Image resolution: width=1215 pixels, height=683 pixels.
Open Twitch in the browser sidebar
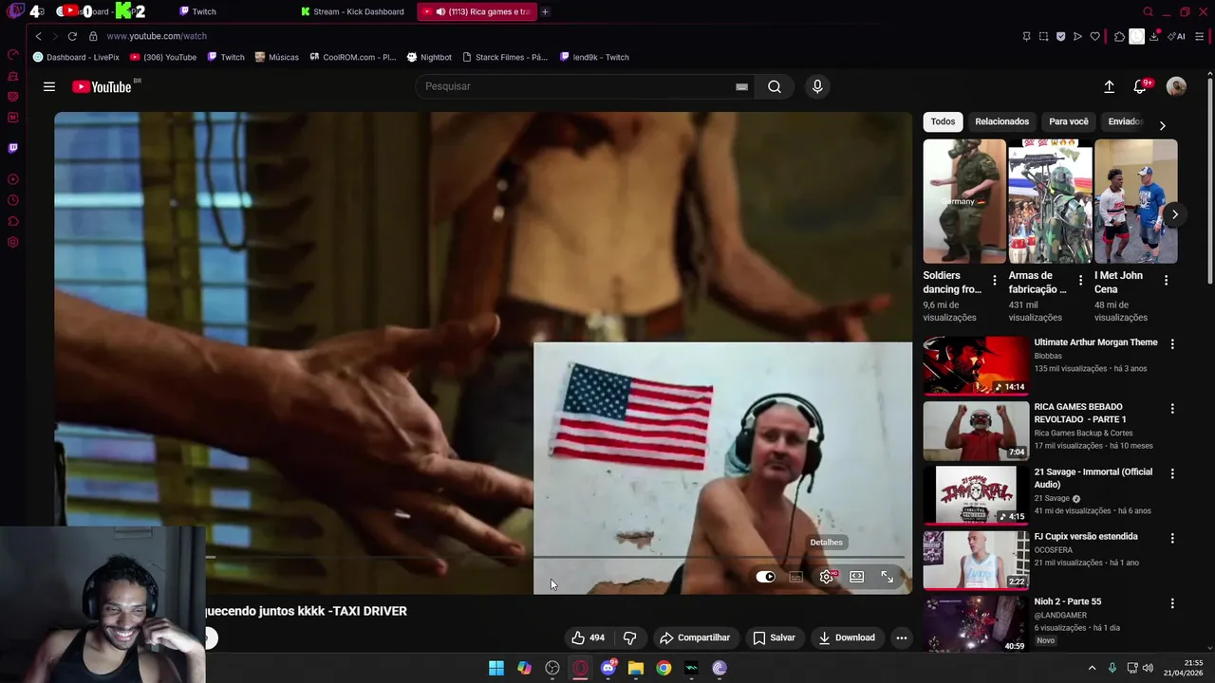13,148
